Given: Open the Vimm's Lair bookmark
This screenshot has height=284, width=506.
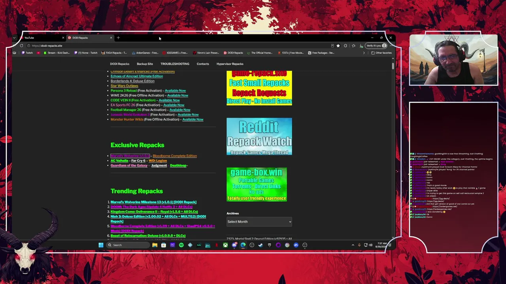Looking at the screenshot, I should pos(206,53).
